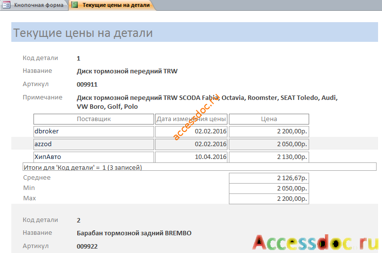Click the first Артикул label
This screenshot has width=382, height=253.
[35, 84]
